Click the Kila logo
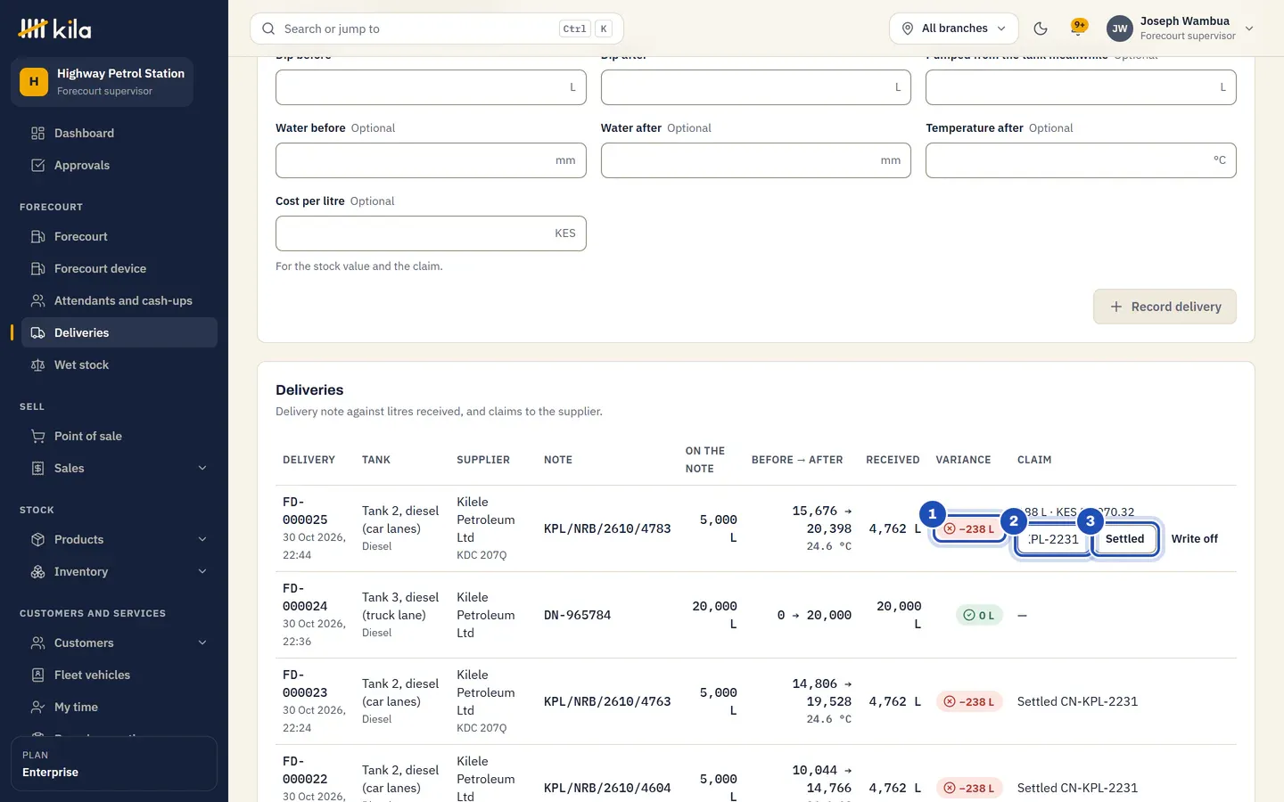This screenshot has height=802, width=1284. (x=54, y=29)
